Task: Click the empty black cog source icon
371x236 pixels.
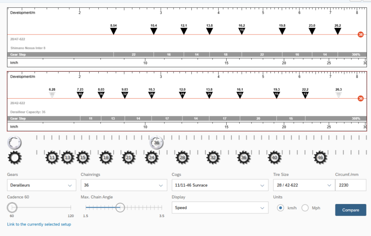Action: point(14,158)
